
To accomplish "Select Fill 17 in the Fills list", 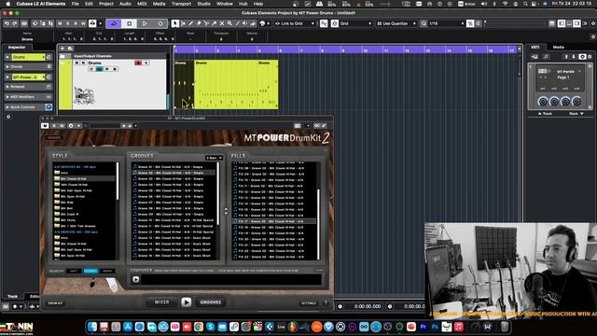I will (273, 221).
